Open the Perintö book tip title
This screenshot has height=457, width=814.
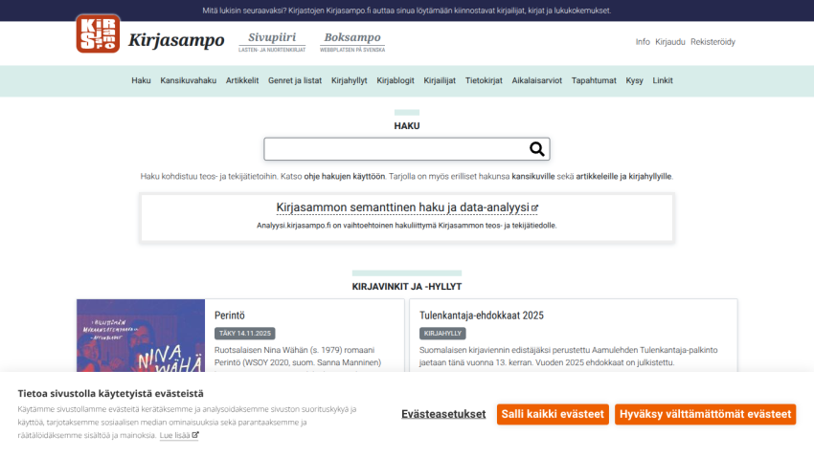230,316
